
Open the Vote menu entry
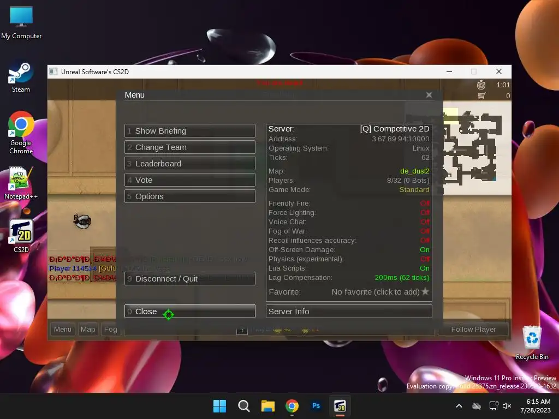pyautogui.click(x=189, y=180)
